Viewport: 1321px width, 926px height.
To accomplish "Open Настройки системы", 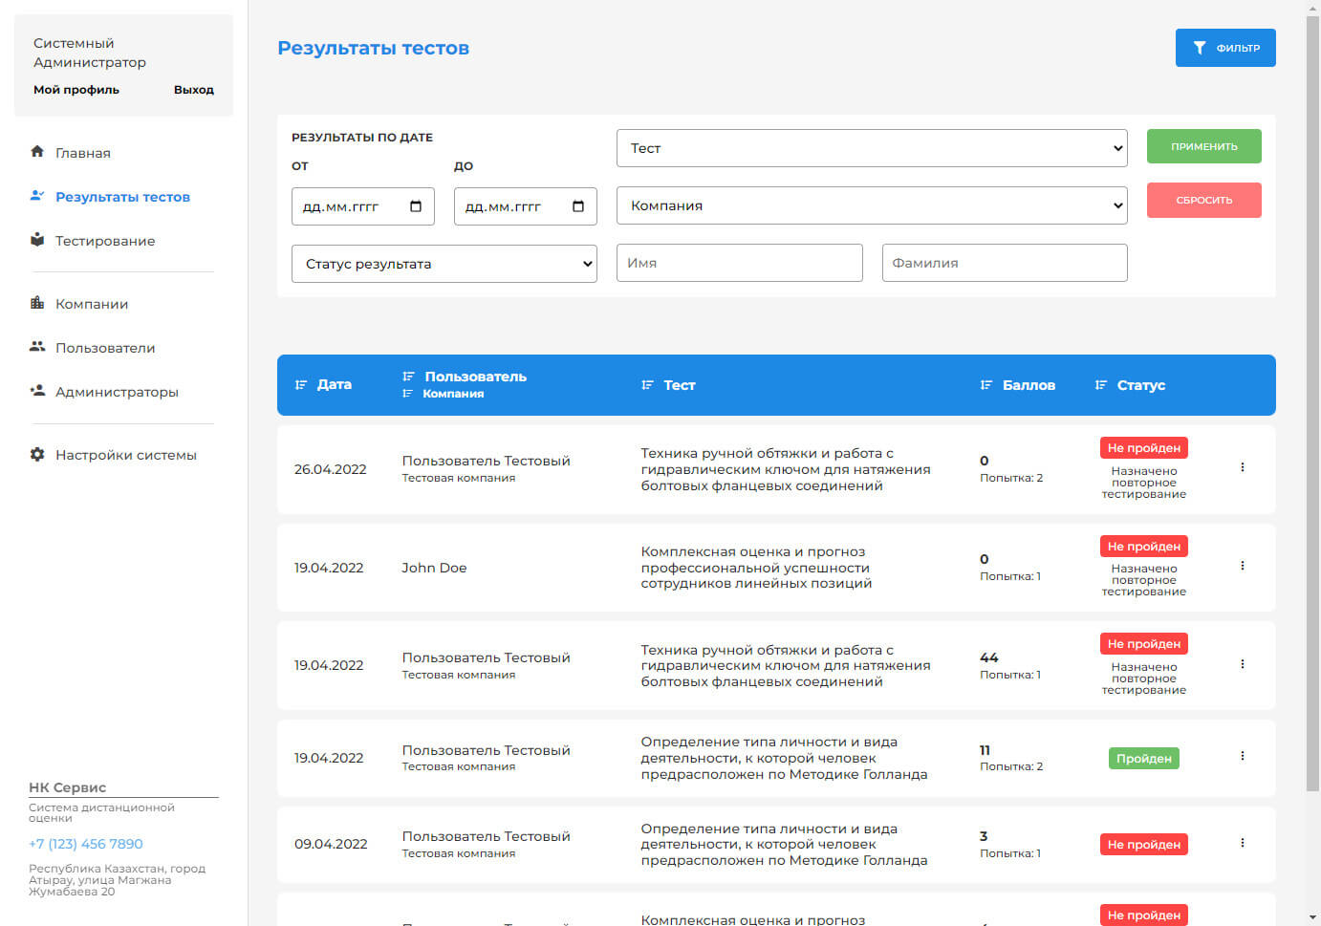I will (x=126, y=455).
